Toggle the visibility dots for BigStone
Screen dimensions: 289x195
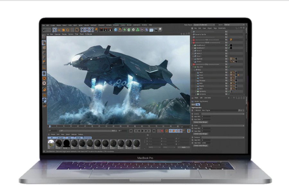click(x=228, y=59)
